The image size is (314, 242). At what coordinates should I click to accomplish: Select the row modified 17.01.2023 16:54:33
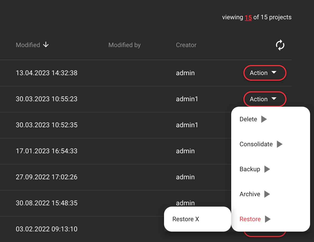click(47, 151)
